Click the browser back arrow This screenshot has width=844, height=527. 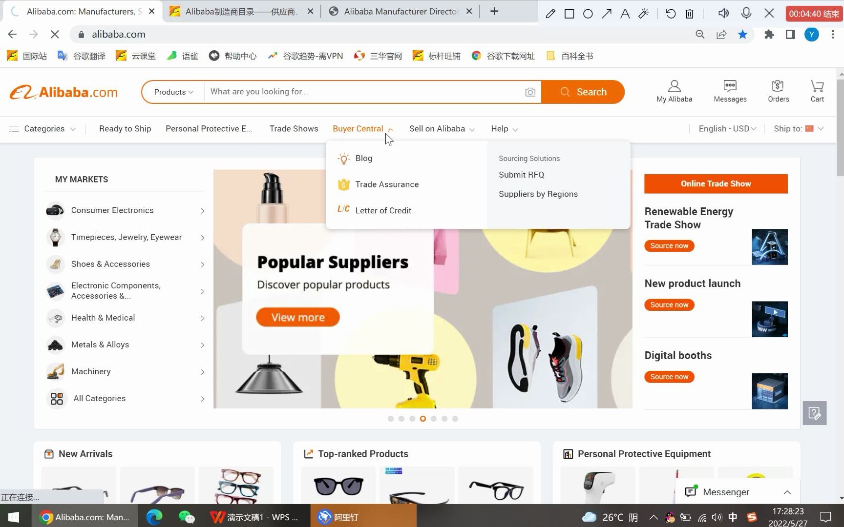tap(12, 34)
